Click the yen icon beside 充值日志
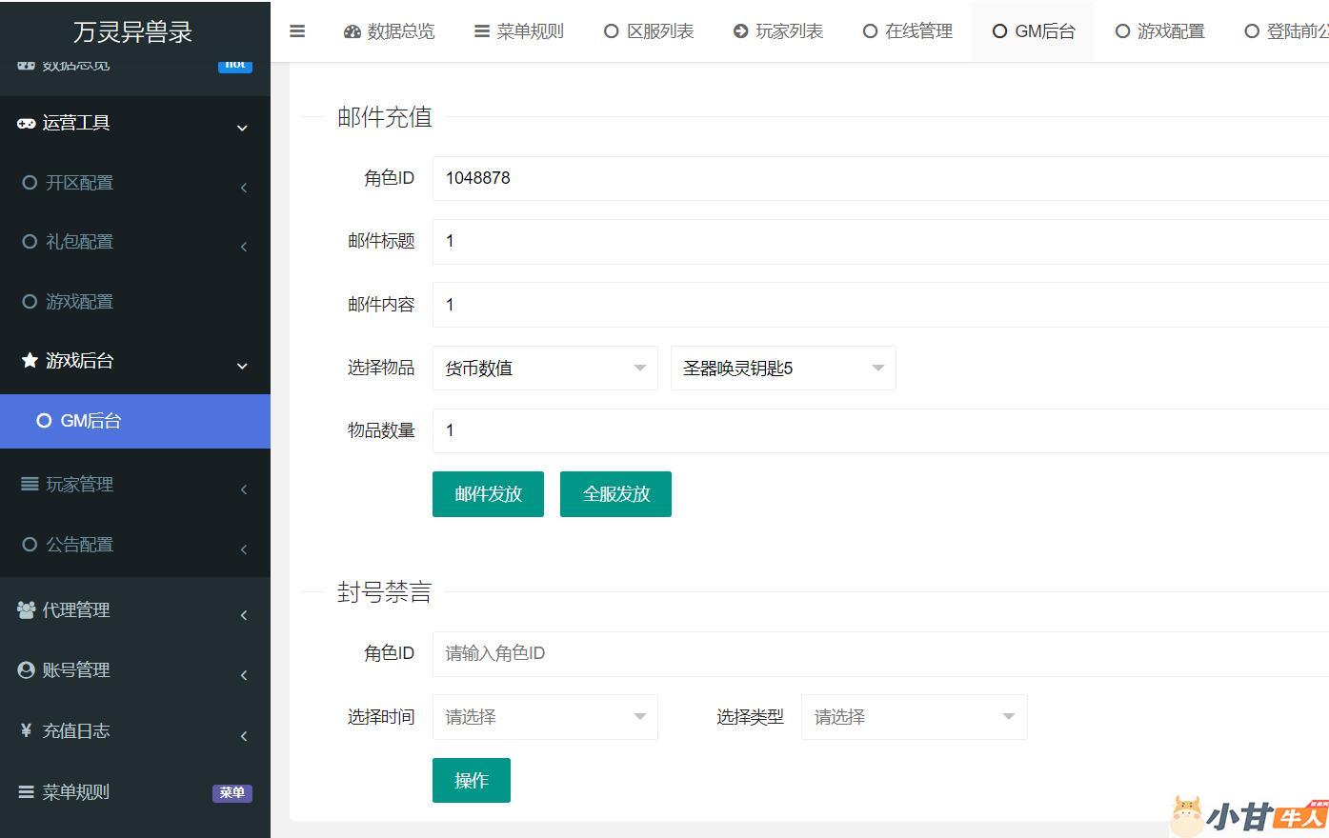 tap(27, 730)
